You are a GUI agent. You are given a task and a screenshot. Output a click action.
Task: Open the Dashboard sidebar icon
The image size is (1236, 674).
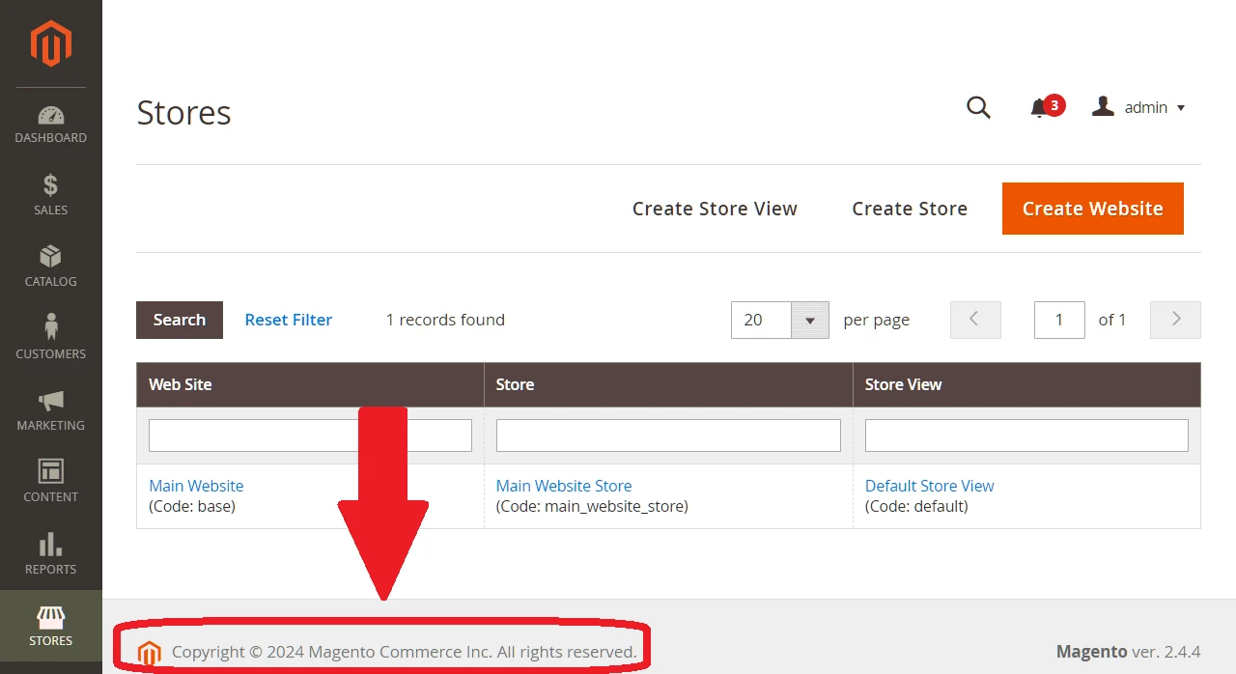[50, 125]
